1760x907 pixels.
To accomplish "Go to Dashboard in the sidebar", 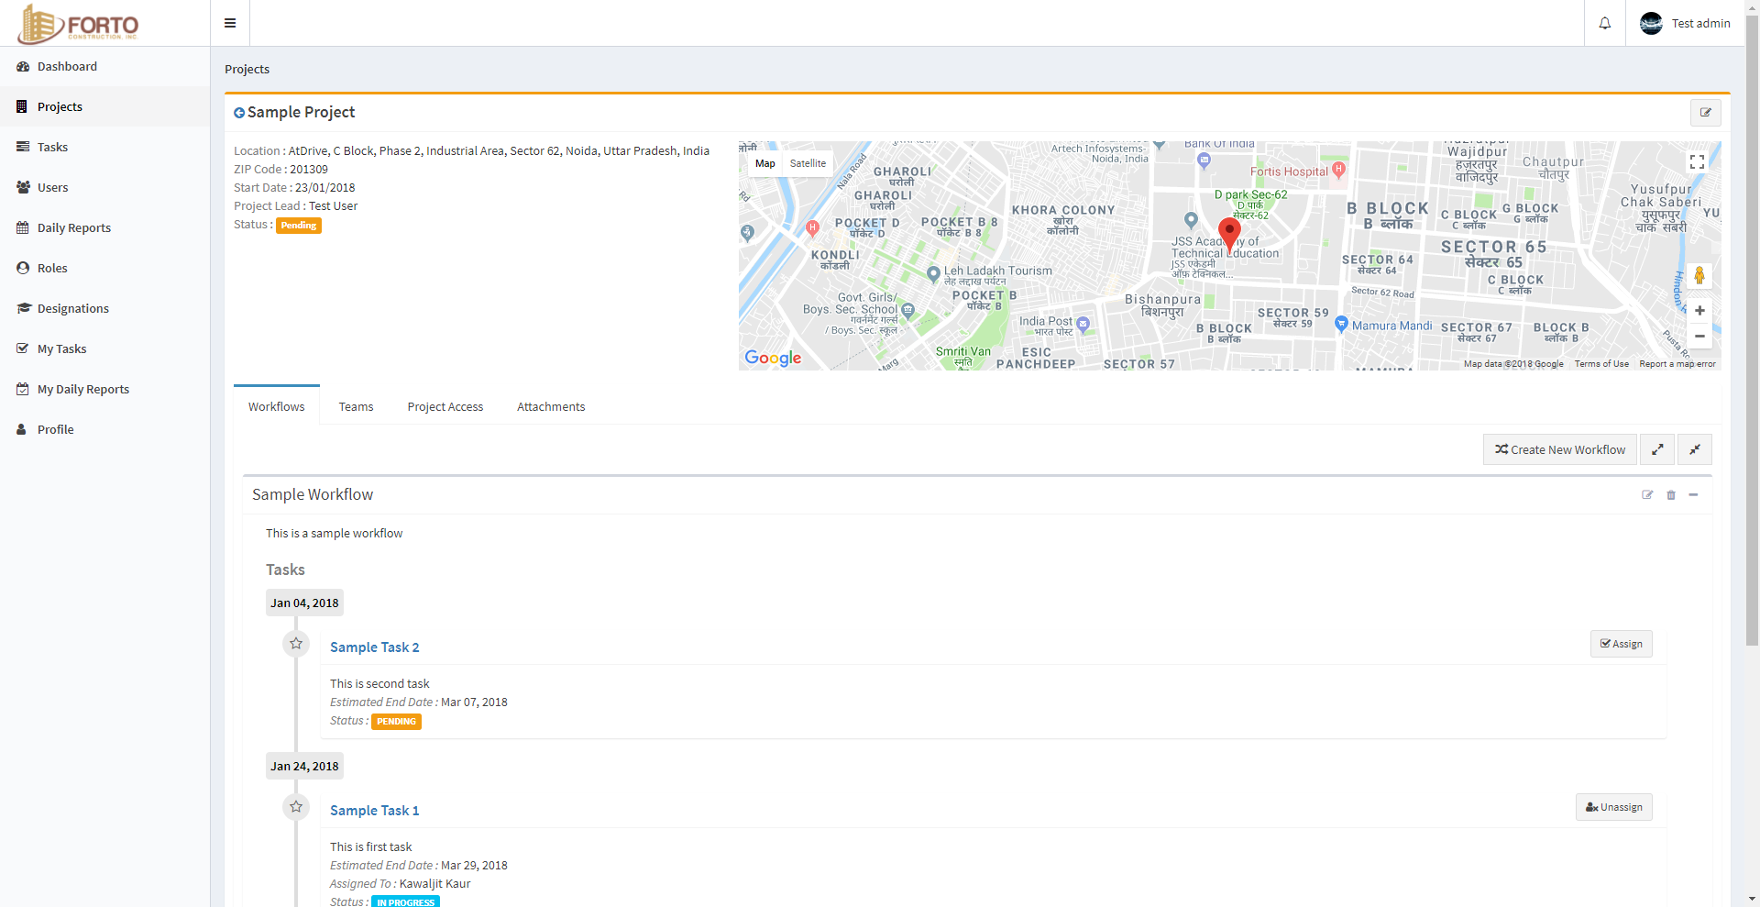I will point(104,66).
